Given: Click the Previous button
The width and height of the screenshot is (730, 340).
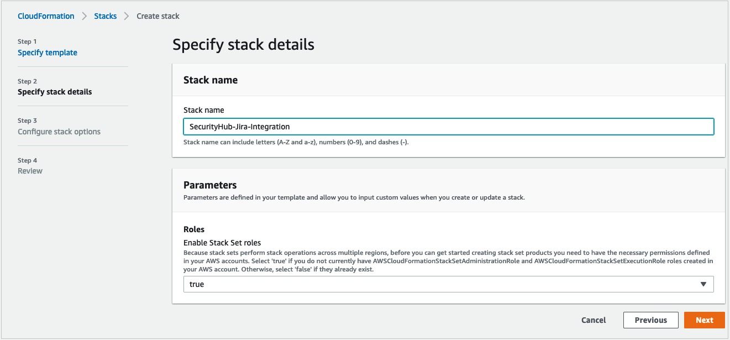Looking at the screenshot, I should [x=650, y=320].
